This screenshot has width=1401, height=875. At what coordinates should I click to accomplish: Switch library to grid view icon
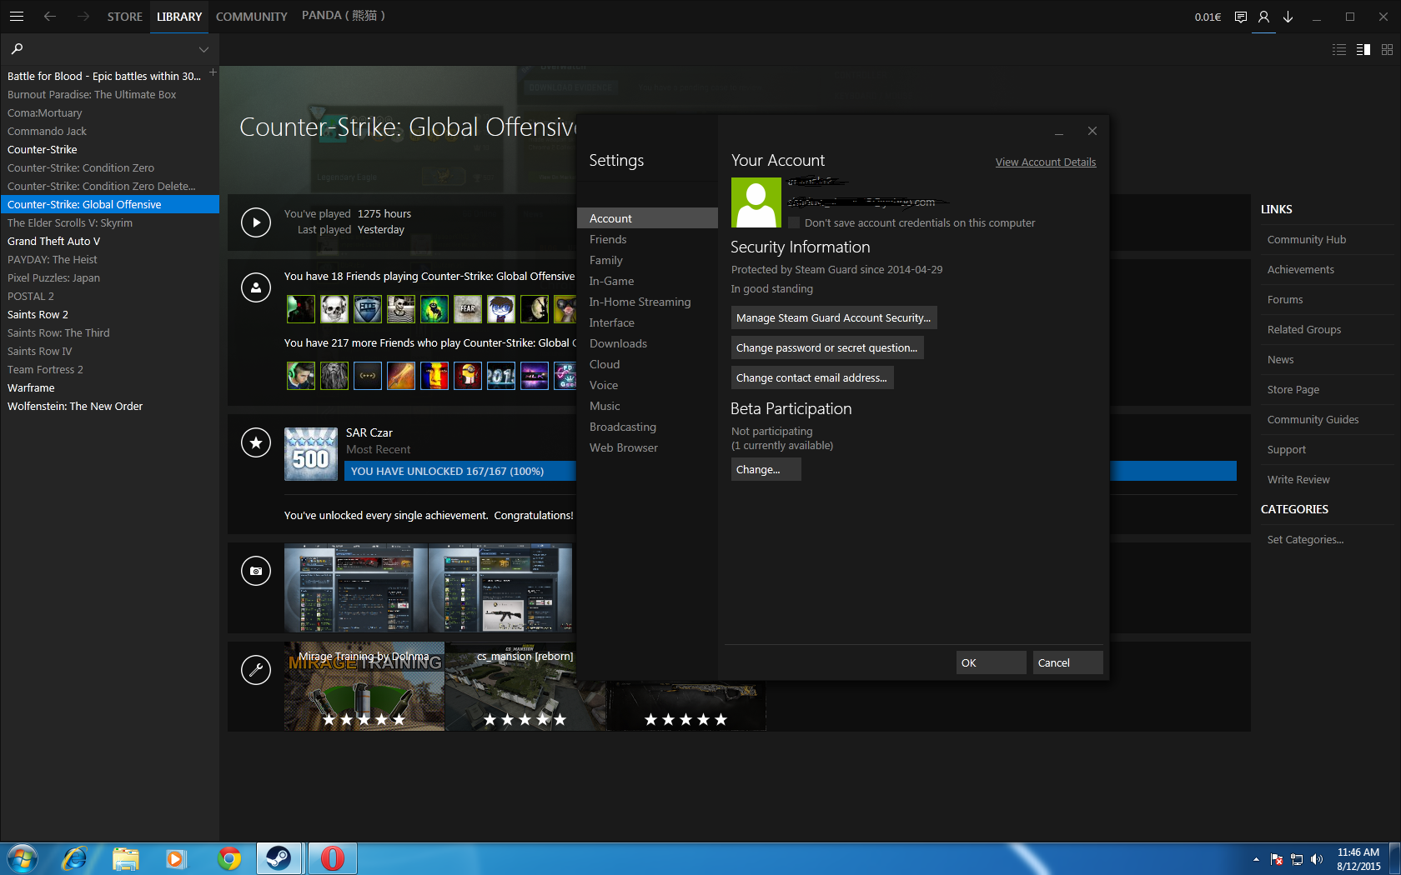point(1387,50)
